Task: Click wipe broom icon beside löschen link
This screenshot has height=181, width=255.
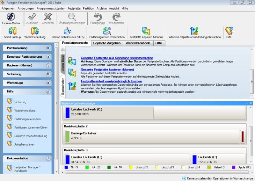Action: 72,86
